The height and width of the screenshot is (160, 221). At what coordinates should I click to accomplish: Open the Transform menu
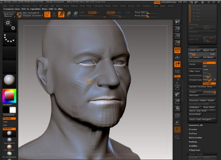coord(147,6)
